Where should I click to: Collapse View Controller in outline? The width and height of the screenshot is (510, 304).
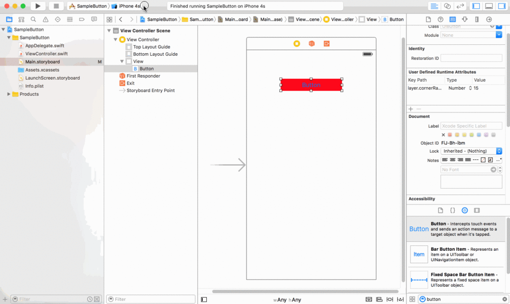coord(116,39)
